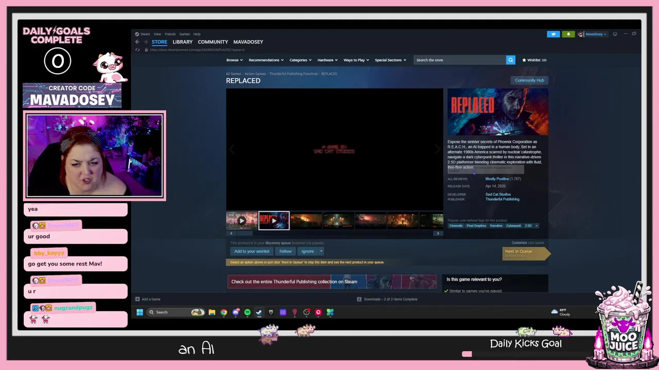Open the green-blue tiles taskbar app
This screenshot has height=370, width=659.
coord(330,312)
